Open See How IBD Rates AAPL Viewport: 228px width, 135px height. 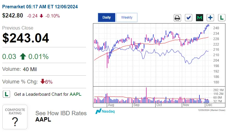pos(61,116)
